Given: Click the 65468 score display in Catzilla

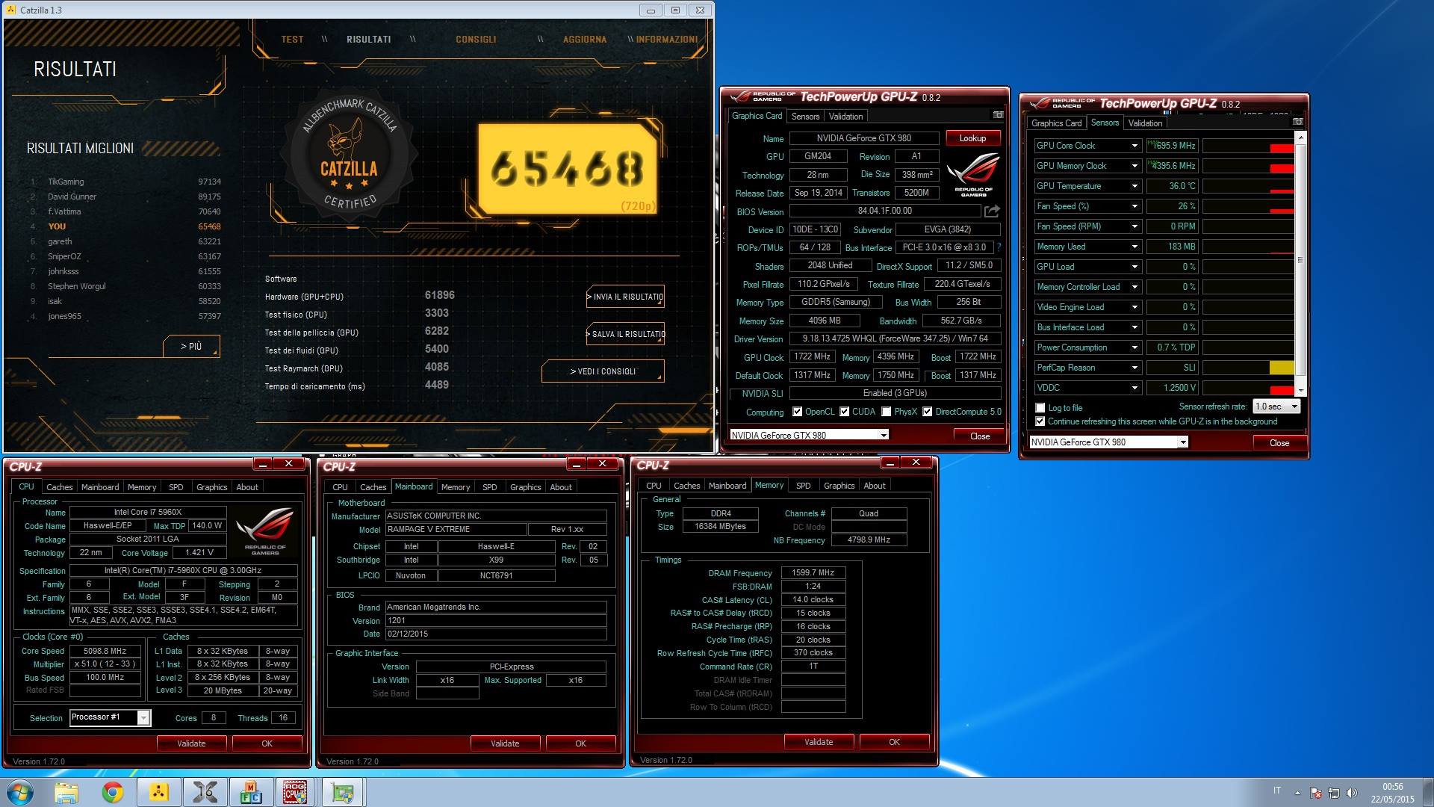Looking at the screenshot, I should point(567,169).
